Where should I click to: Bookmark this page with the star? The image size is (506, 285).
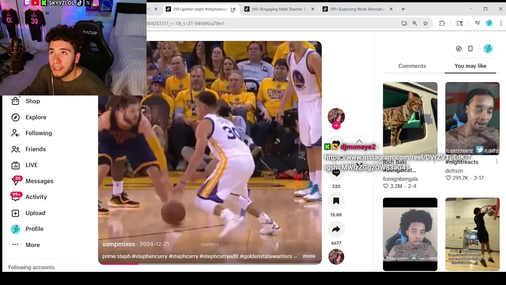pyautogui.click(x=425, y=23)
